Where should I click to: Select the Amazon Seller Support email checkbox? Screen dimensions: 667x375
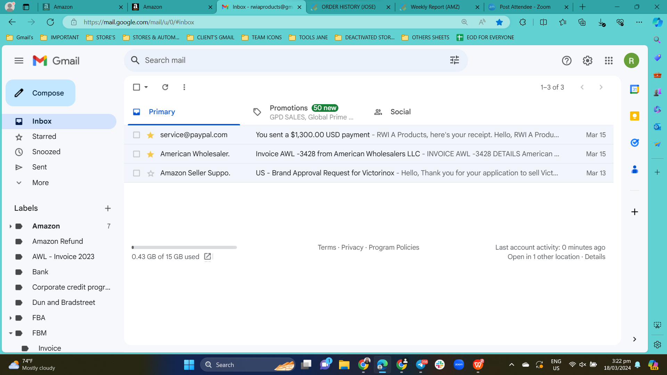(137, 173)
